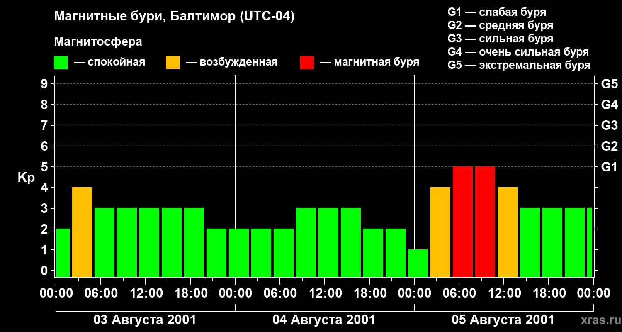Click the 'G1 — слабая буря' legend line
Viewport: 622px width, 332px height.
[497, 12]
